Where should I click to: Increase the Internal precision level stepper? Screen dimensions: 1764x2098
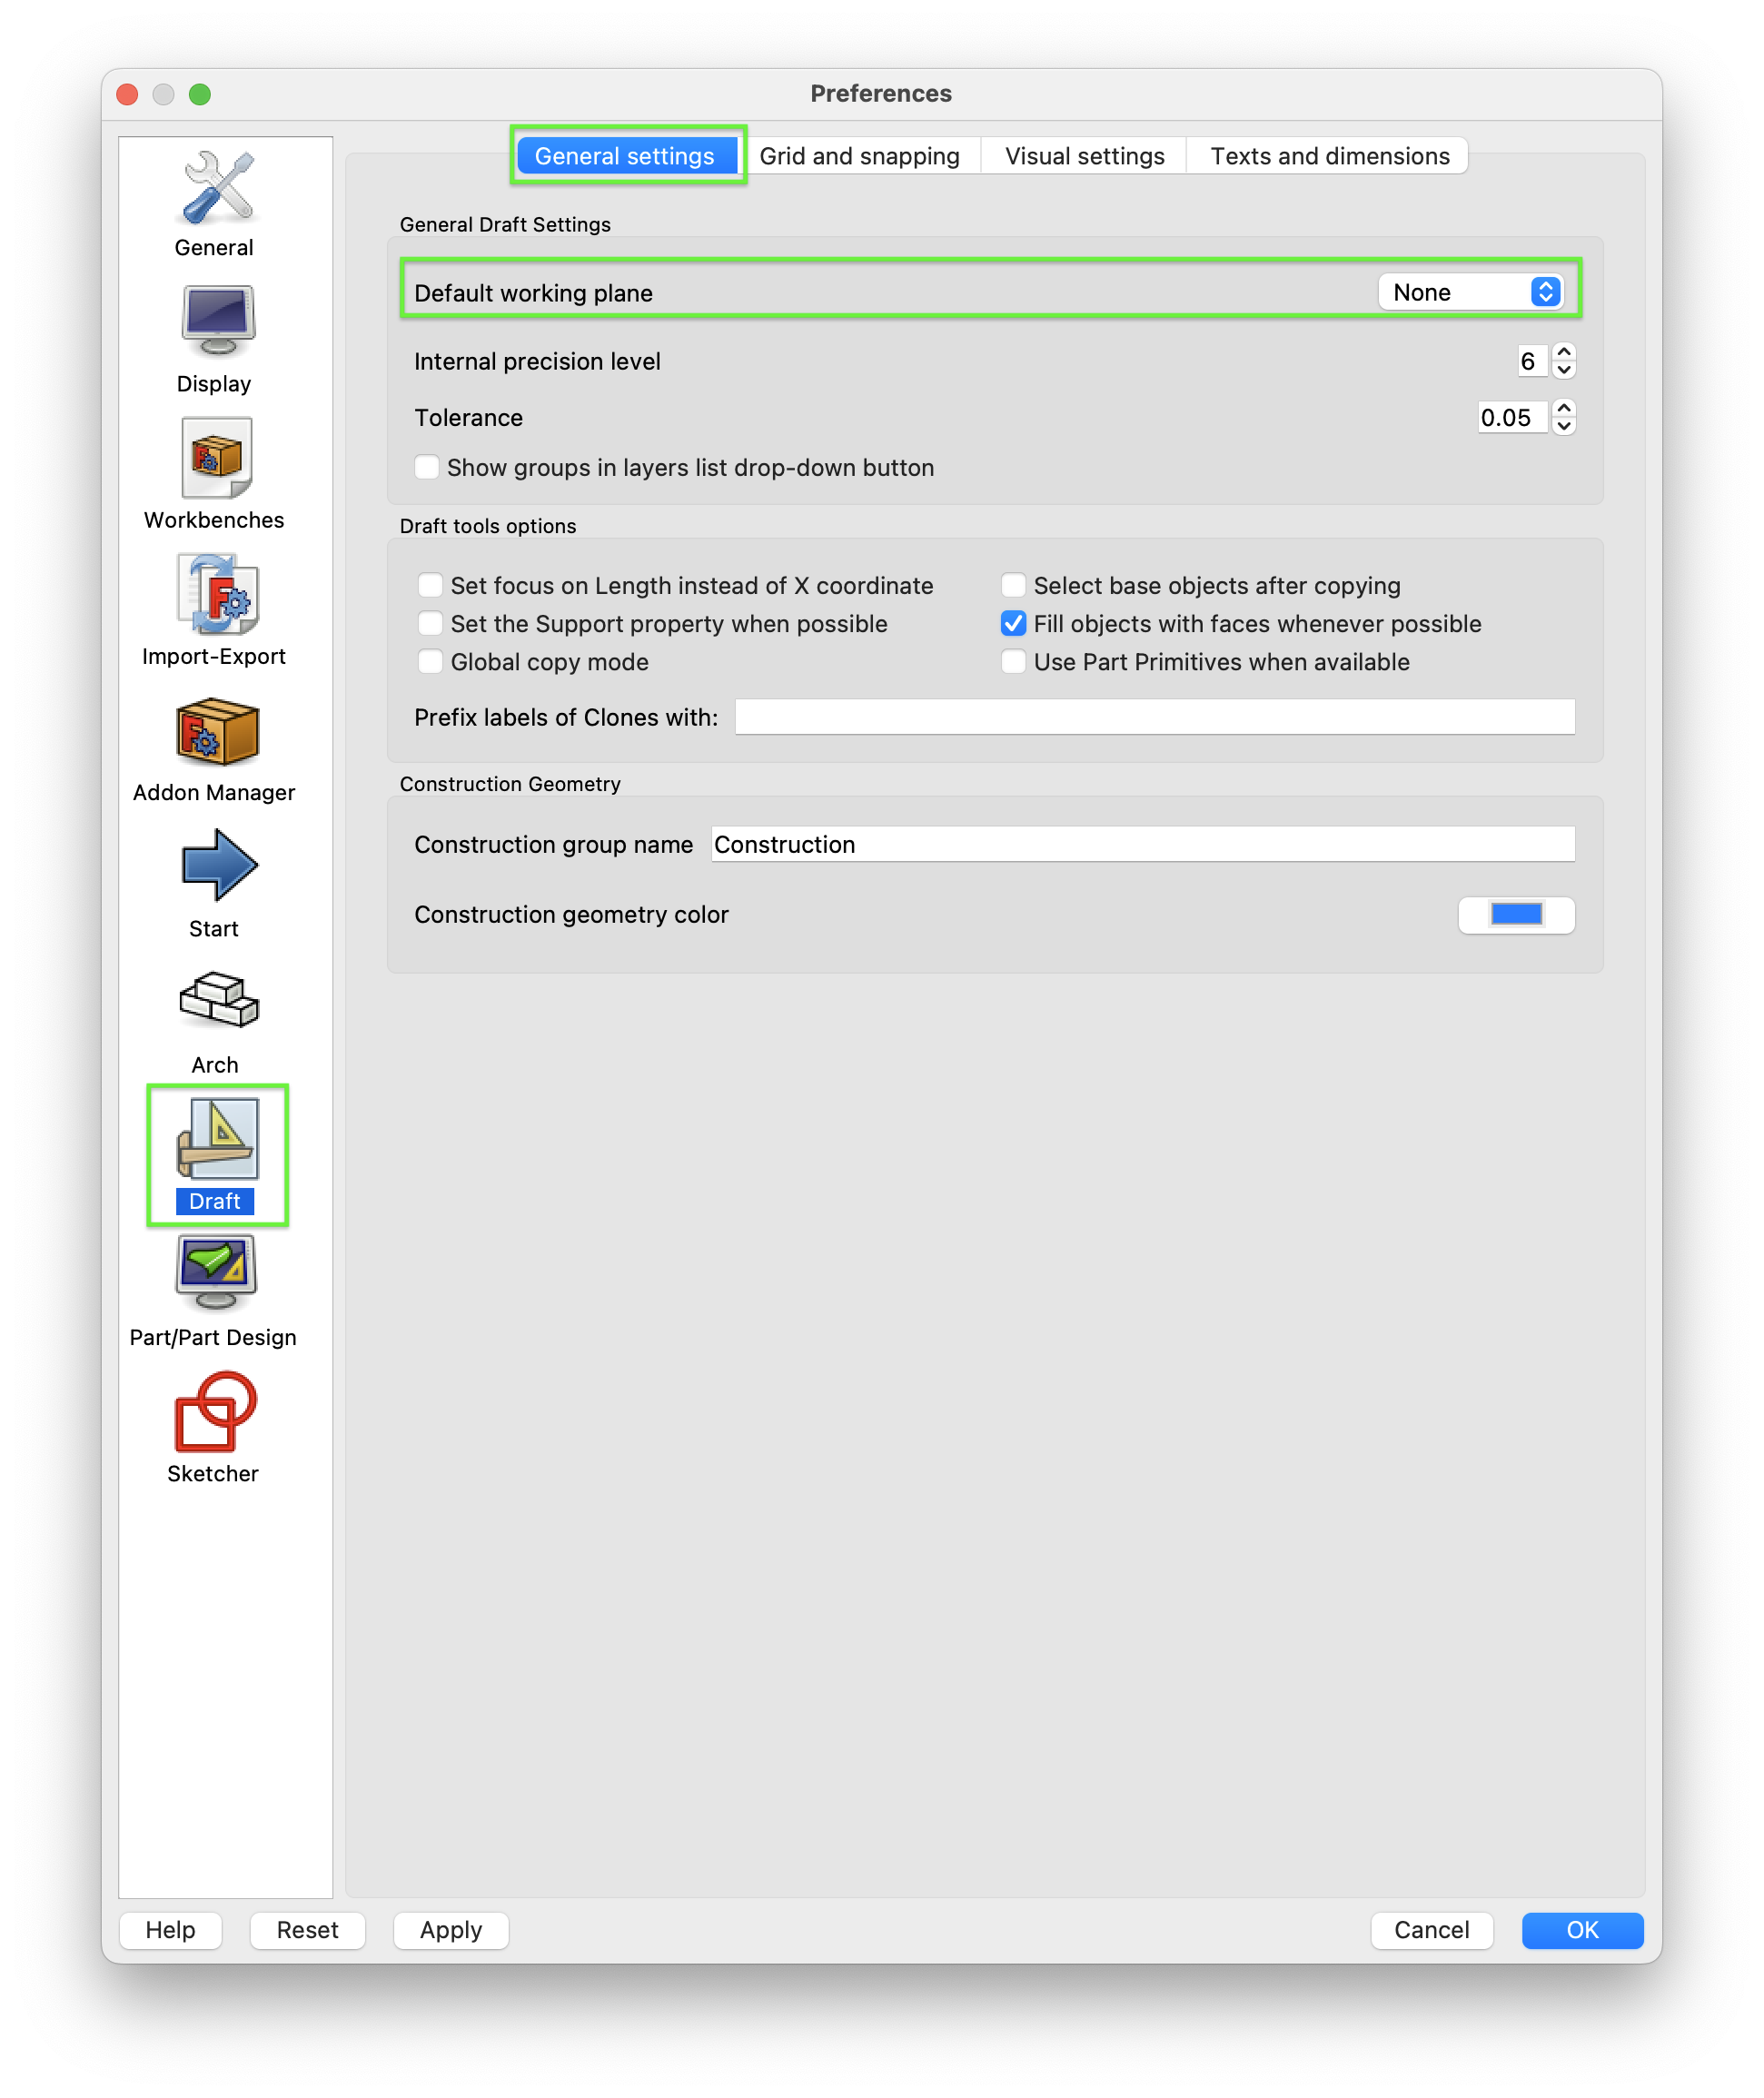pos(1564,352)
